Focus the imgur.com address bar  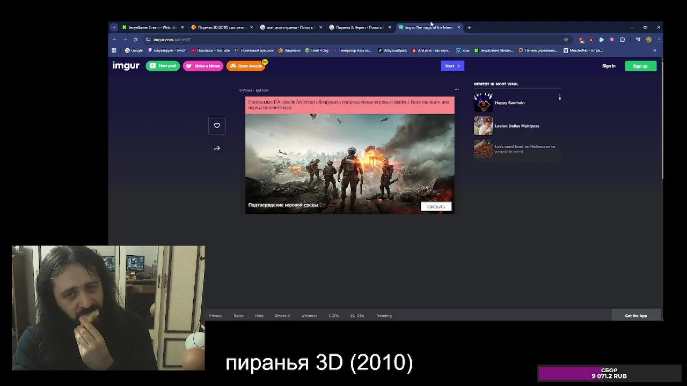tap(357, 40)
